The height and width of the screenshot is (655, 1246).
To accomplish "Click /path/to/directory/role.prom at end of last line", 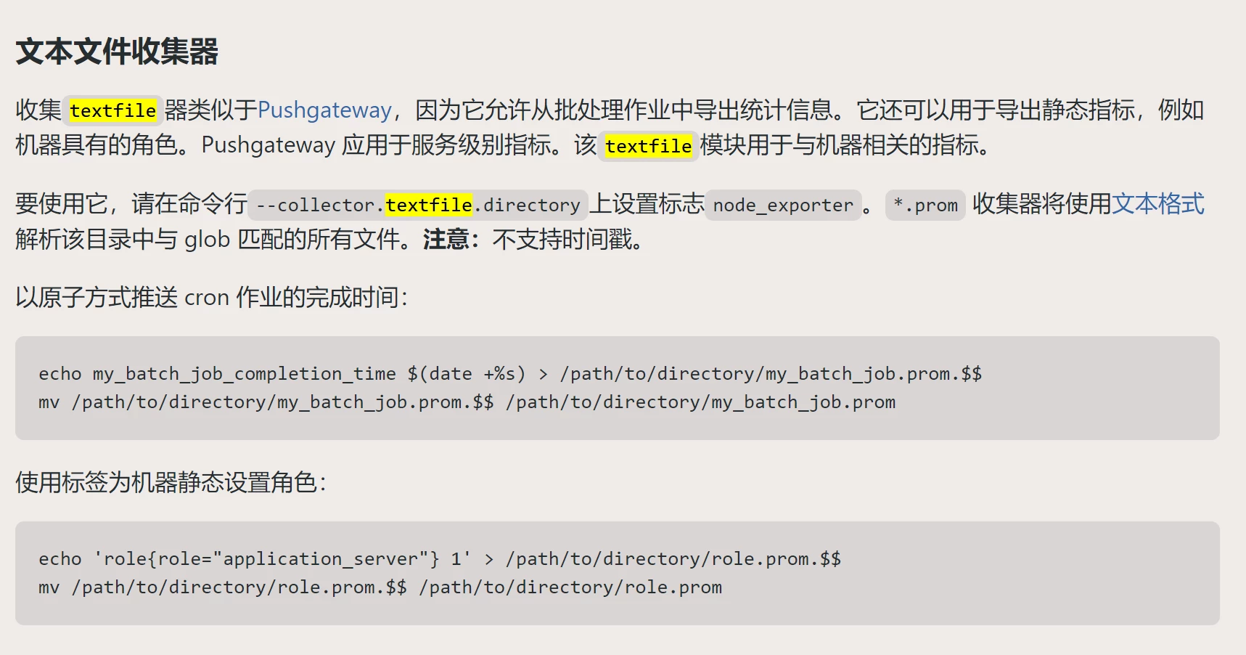I will 570,587.
